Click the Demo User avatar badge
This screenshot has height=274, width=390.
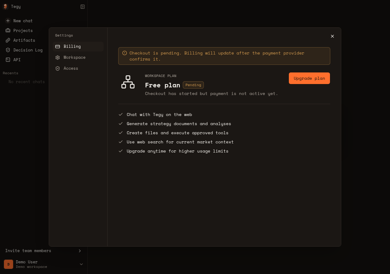pos(9,264)
